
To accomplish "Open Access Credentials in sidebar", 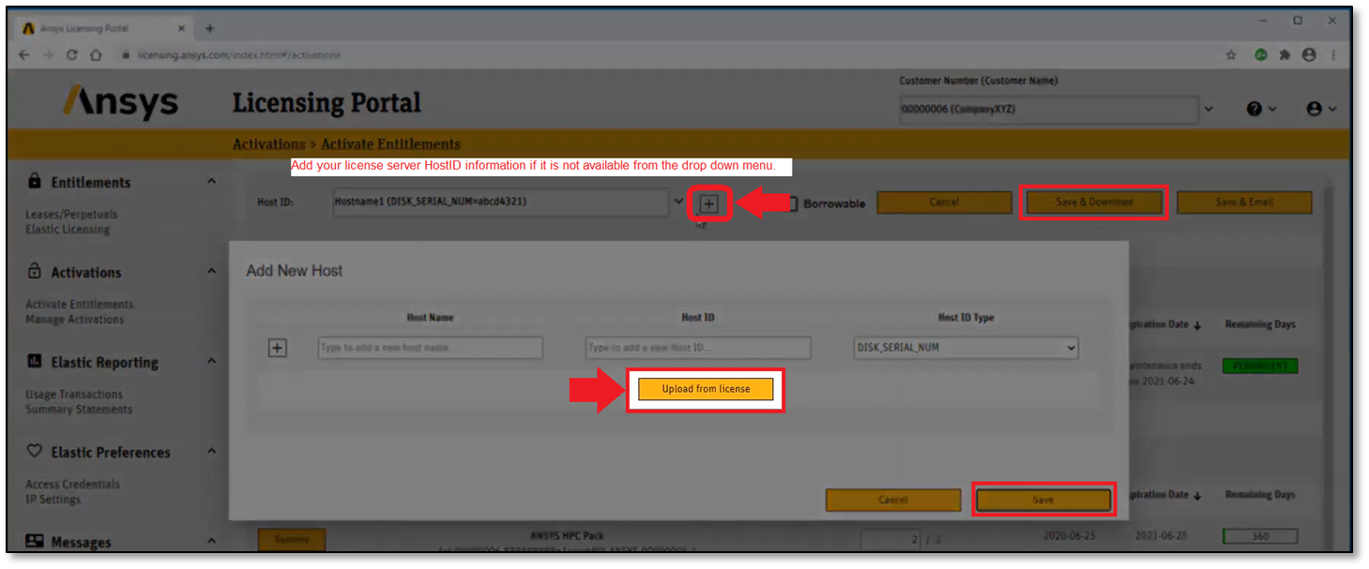I will [x=72, y=485].
